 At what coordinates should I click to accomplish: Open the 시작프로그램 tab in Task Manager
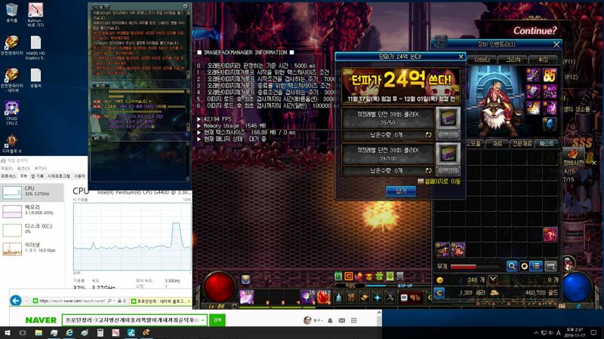pyautogui.click(x=59, y=176)
